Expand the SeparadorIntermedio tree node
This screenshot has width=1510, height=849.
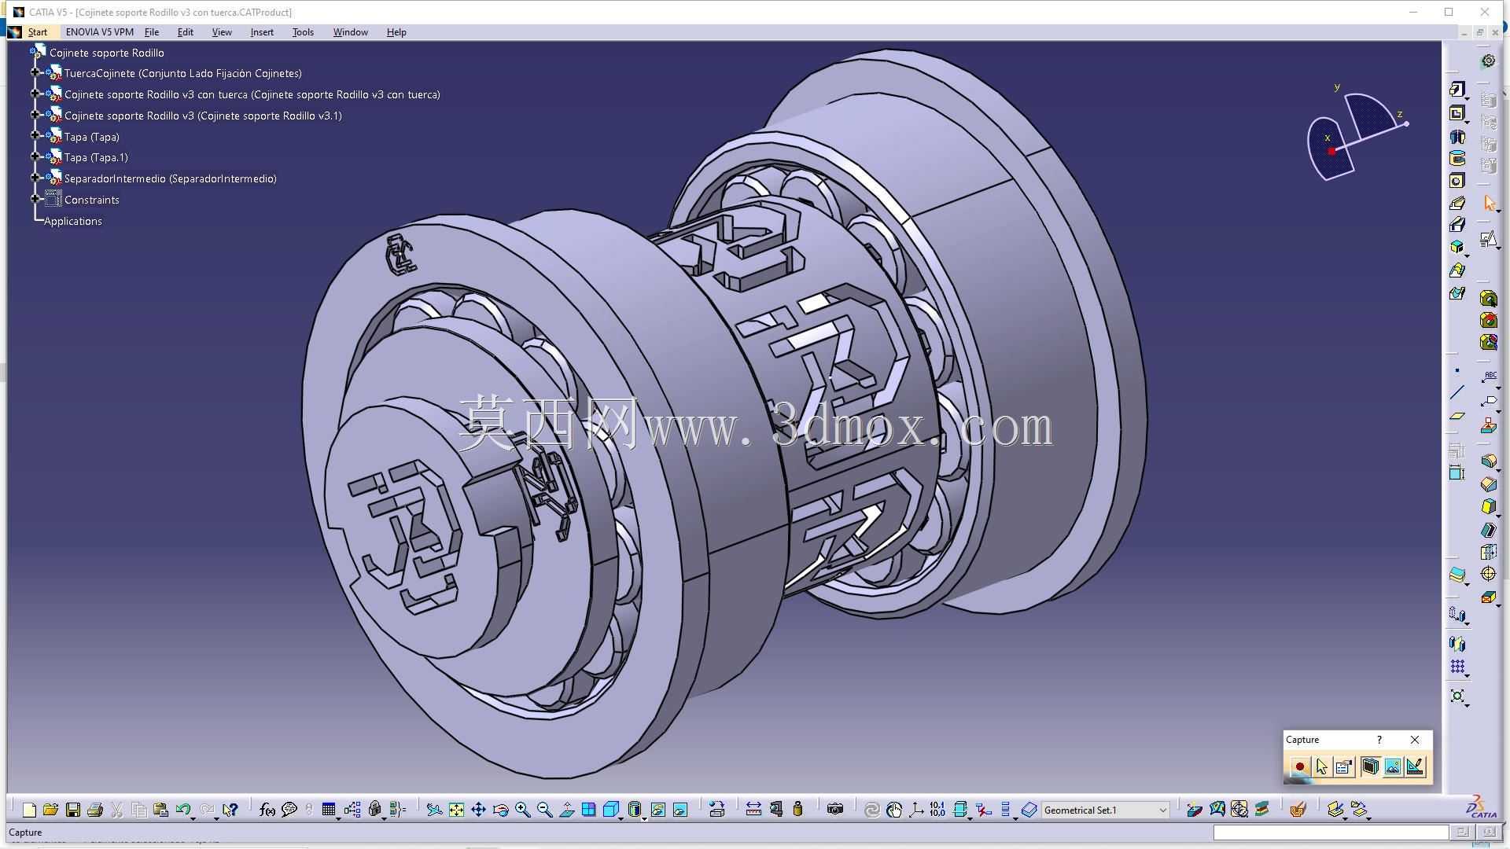click(x=35, y=178)
